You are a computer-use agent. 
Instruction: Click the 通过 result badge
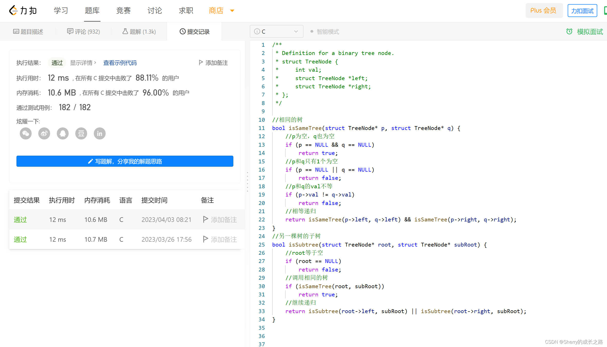tap(57, 63)
